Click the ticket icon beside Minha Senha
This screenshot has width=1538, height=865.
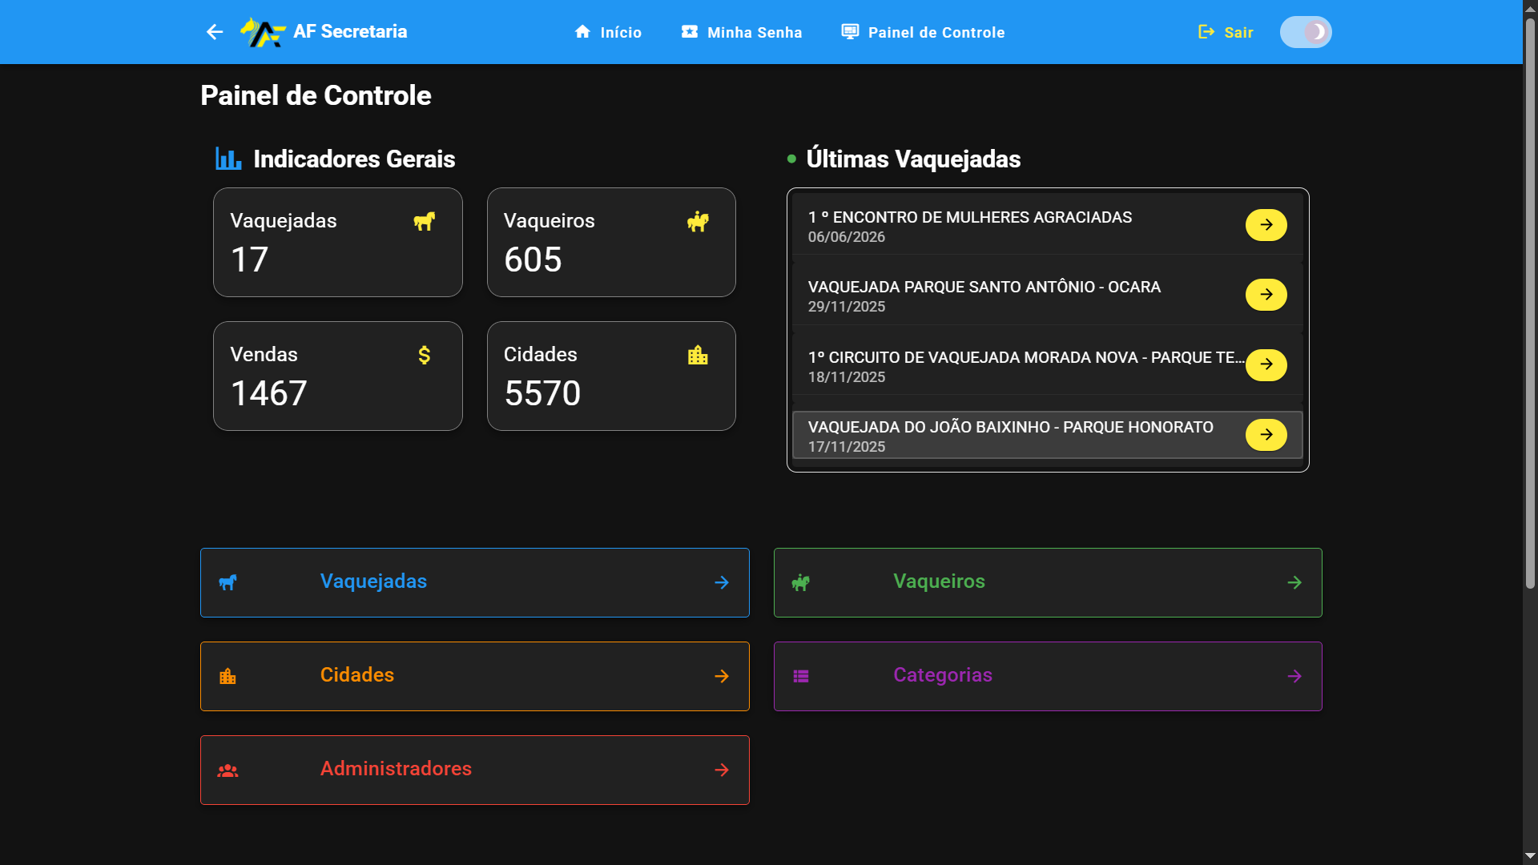click(689, 32)
